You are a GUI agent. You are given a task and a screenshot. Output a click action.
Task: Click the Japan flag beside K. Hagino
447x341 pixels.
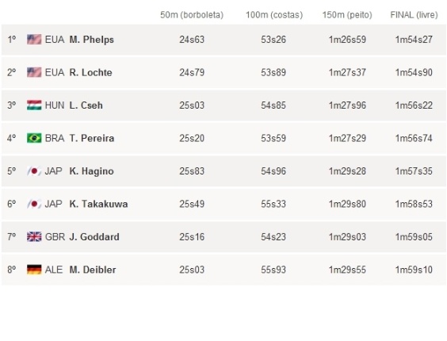pos(34,171)
